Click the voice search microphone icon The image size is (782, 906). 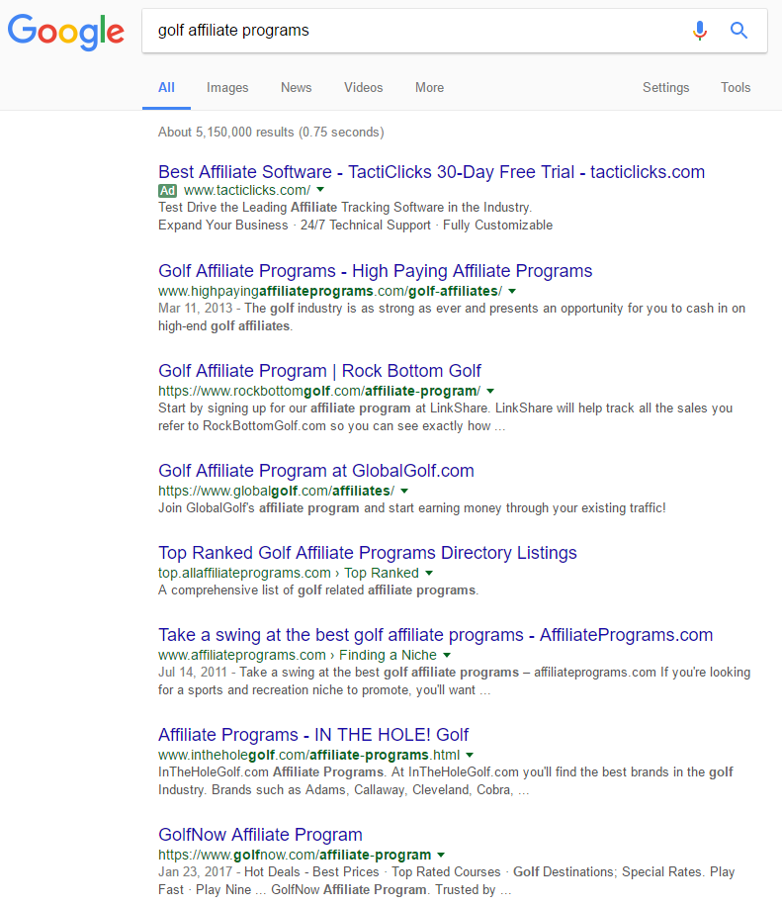pyautogui.click(x=699, y=30)
